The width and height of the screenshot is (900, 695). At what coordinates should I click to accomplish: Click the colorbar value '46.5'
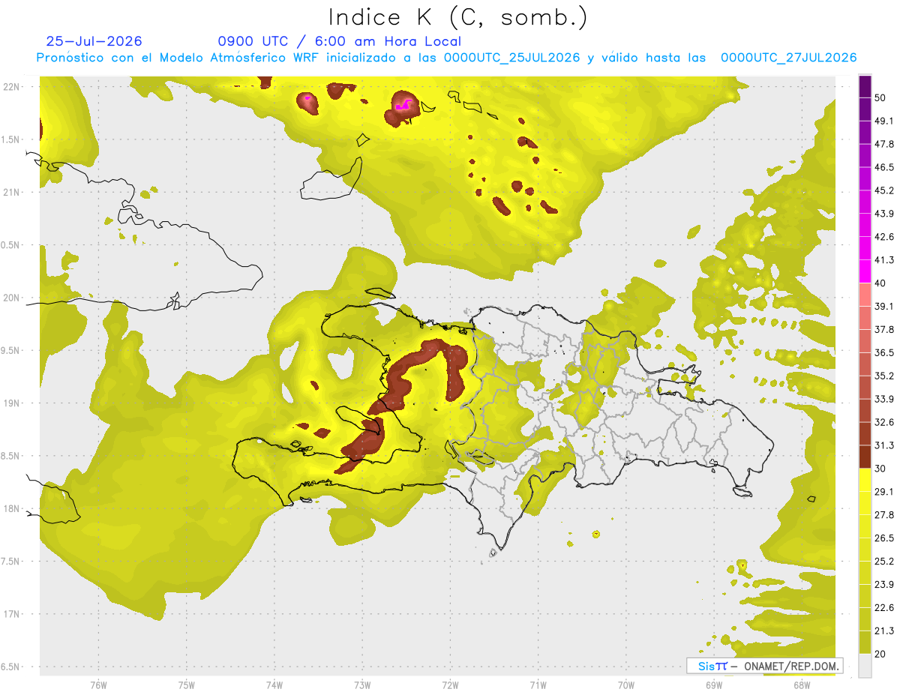[x=883, y=167]
